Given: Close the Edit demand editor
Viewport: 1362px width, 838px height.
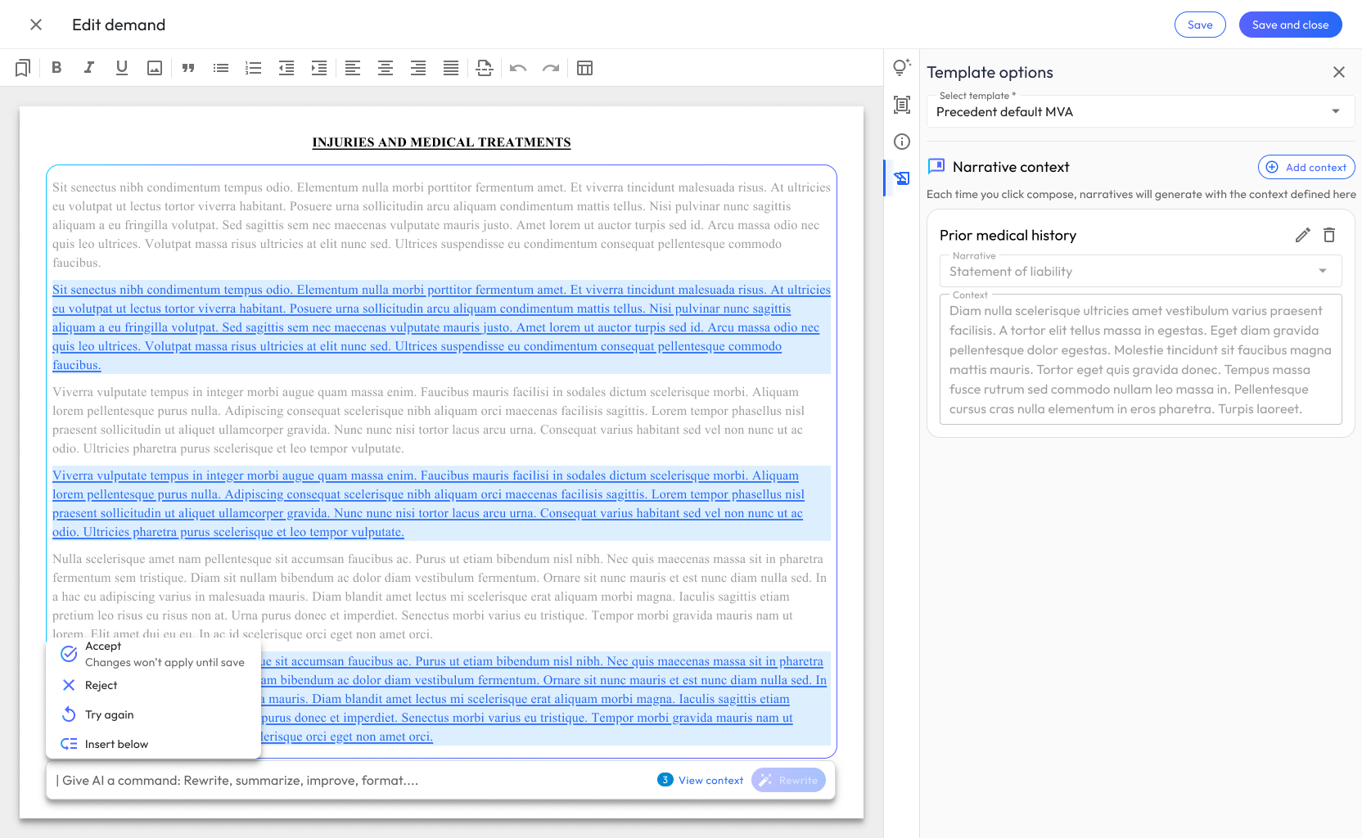Looking at the screenshot, I should (x=36, y=25).
